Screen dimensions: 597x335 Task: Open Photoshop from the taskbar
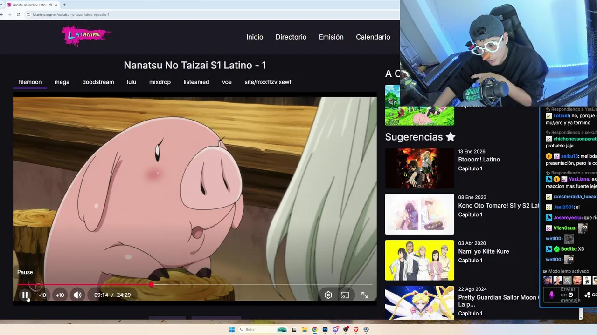click(325, 329)
